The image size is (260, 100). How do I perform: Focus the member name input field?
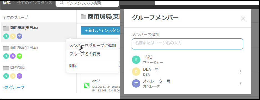(187, 44)
